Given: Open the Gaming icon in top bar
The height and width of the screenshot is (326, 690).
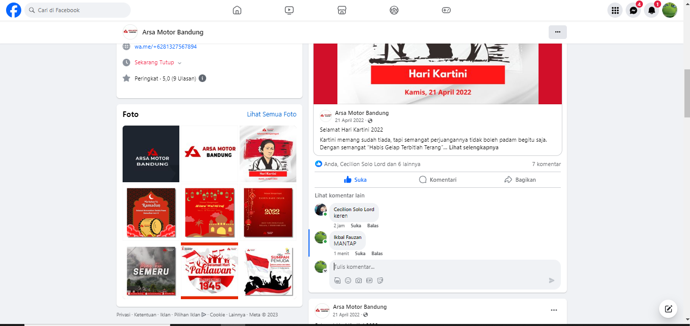Looking at the screenshot, I should (x=446, y=10).
